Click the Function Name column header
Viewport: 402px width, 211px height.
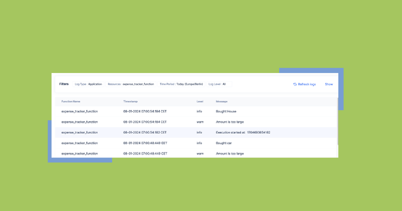click(71, 101)
